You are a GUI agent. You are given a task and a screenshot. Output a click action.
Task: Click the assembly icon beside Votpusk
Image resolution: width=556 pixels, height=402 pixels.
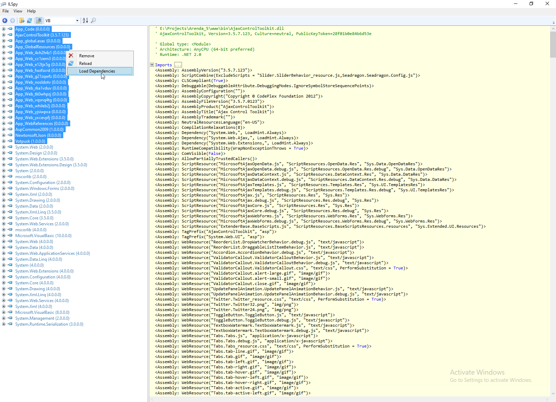pos(10,141)
